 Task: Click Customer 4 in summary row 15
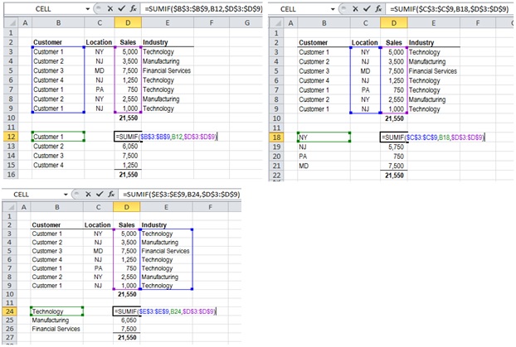pos(48,166)
